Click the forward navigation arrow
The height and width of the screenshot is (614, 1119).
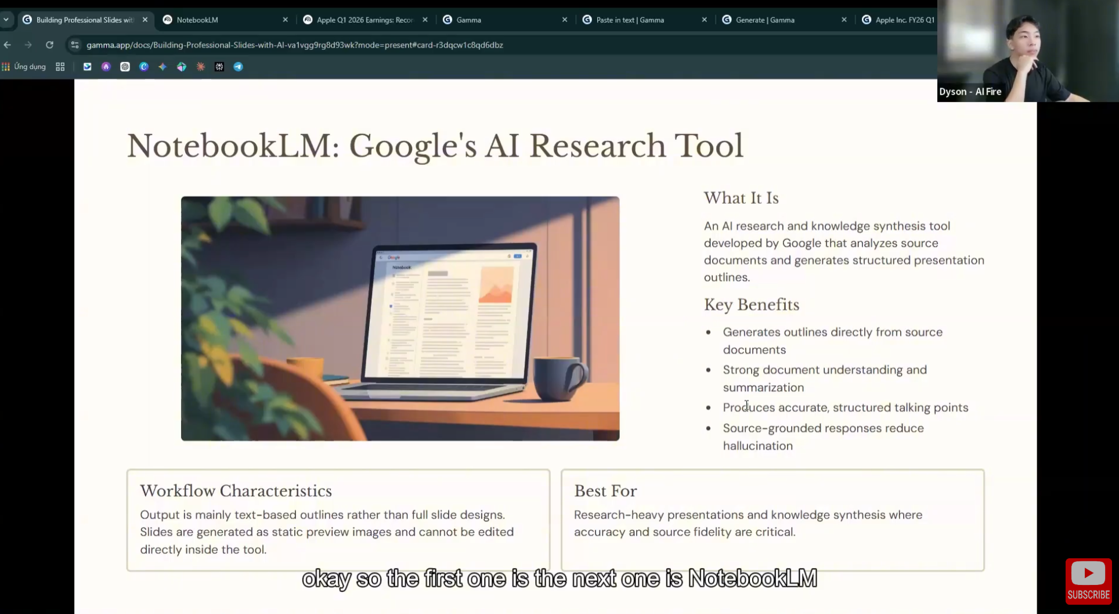pyautogui.click(x=28, y=45)
